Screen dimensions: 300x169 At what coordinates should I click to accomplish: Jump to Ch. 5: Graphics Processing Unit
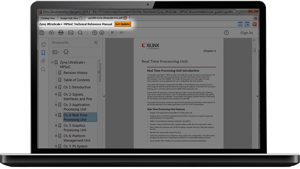(x=75, y=128)
